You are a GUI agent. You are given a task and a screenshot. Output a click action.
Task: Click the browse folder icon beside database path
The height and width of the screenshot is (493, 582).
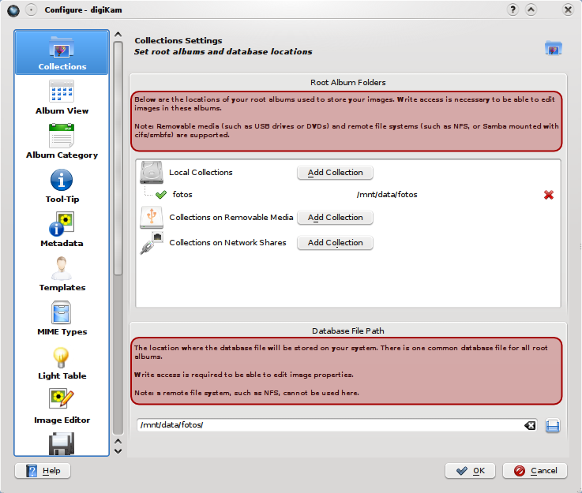pos(553,426)
